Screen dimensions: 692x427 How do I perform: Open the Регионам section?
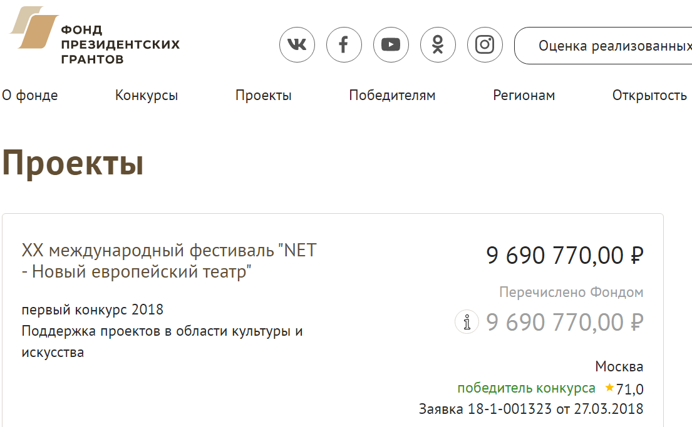point(524,95)
